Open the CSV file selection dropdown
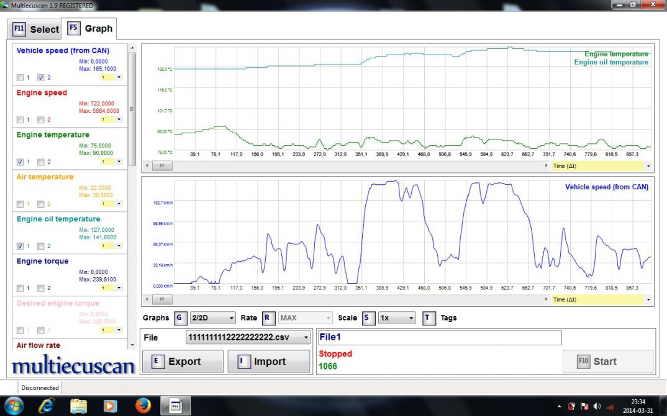 [x=248, y=337]
